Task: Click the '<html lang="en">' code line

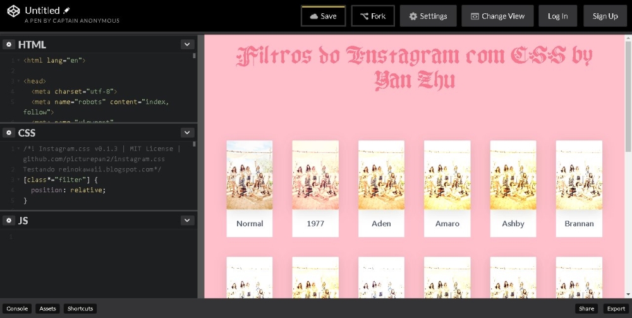Action: pyautogui.click(x=54, y=61)
